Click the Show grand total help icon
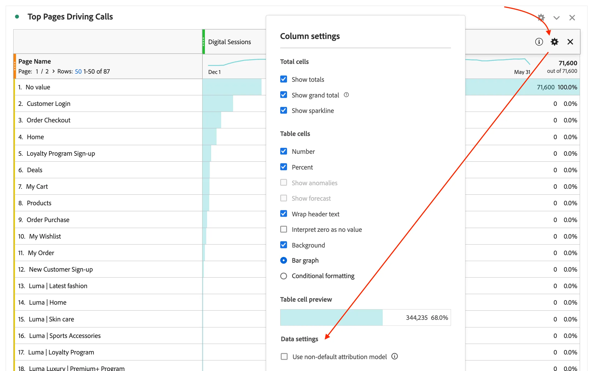593x371 pixels. coord(346,95)
